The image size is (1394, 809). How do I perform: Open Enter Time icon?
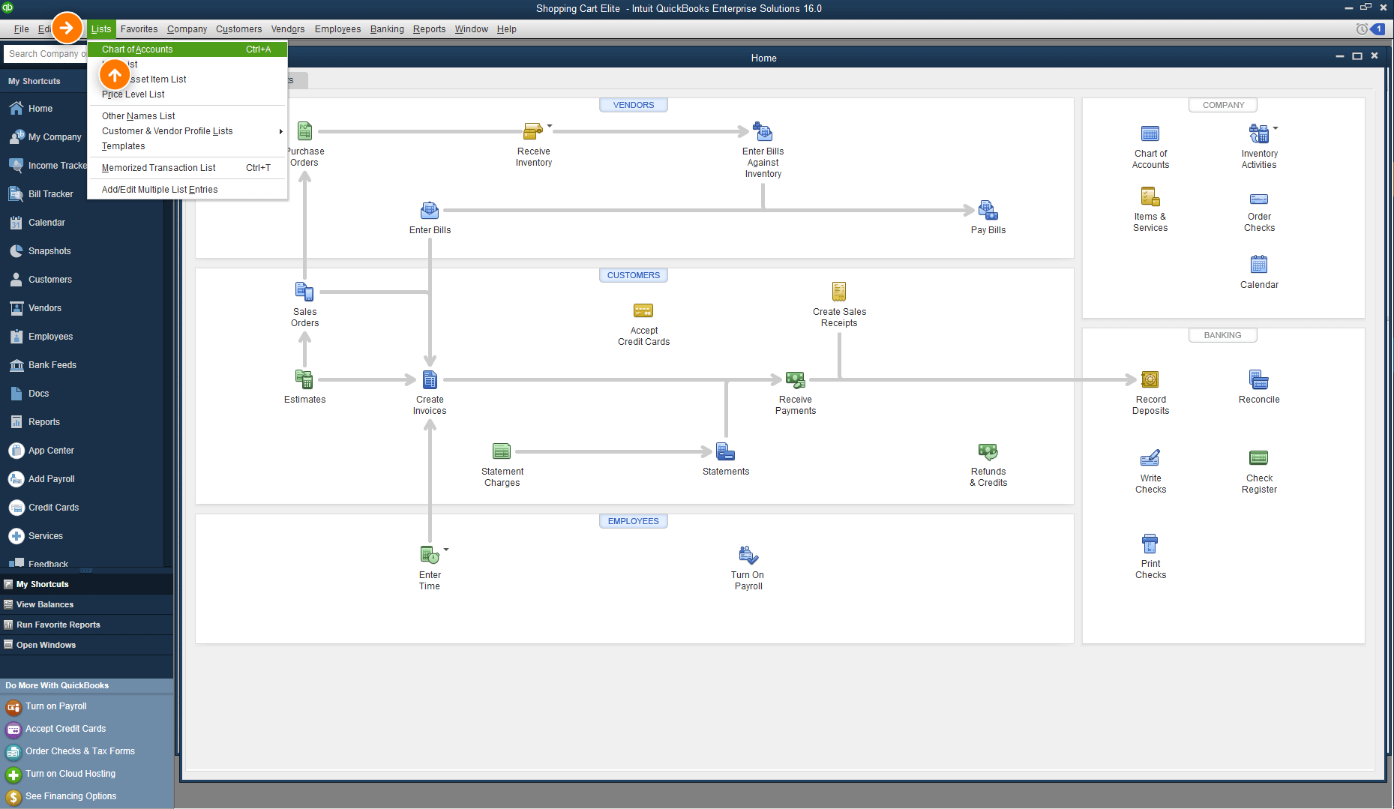tap(430, 555)
